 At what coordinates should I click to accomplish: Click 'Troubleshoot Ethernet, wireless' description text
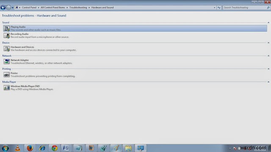(x=41, y=63)
